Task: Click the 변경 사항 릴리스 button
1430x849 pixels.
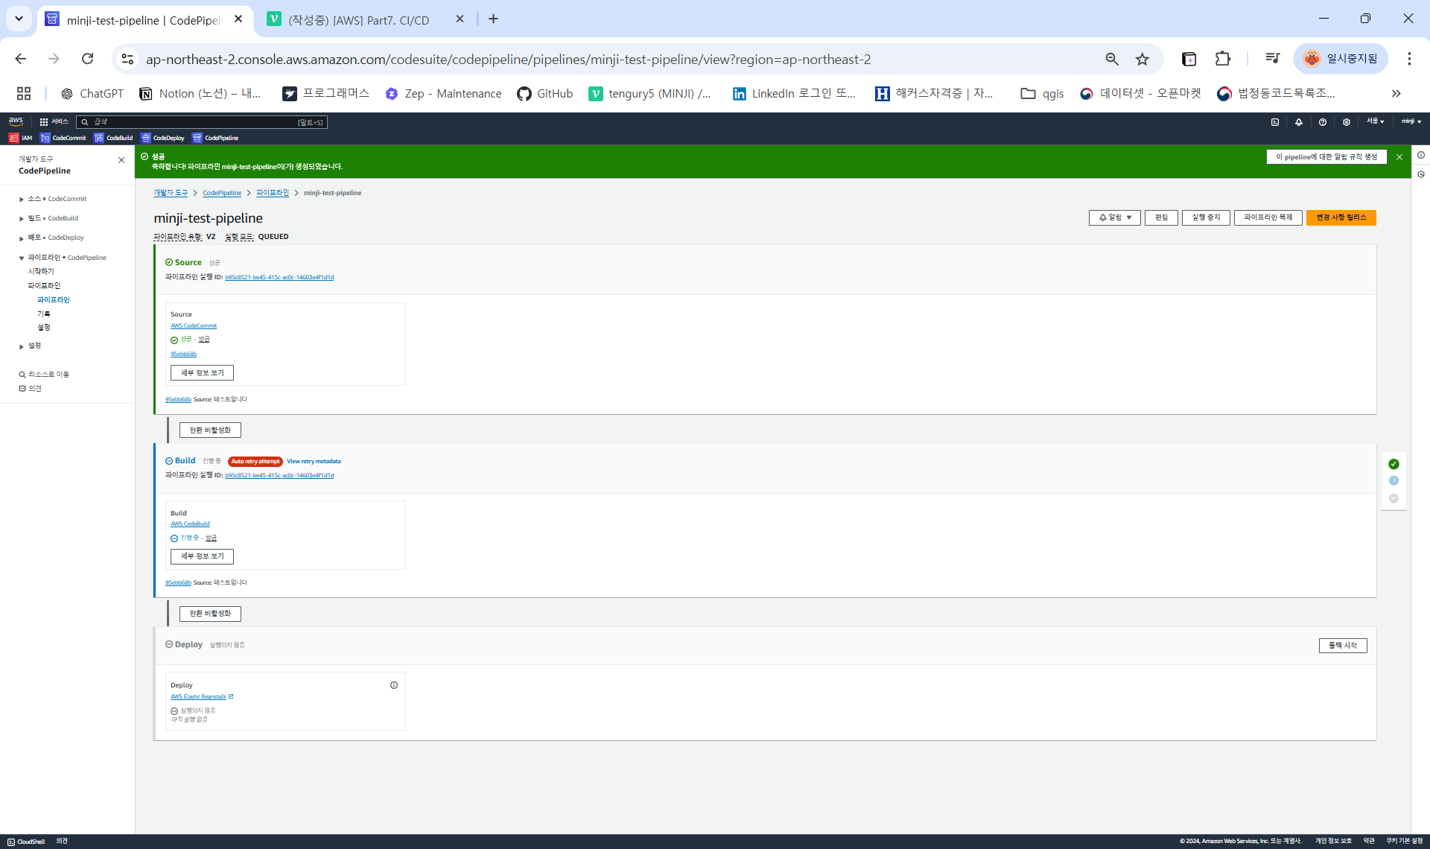Action: (x=1341, y=217)
